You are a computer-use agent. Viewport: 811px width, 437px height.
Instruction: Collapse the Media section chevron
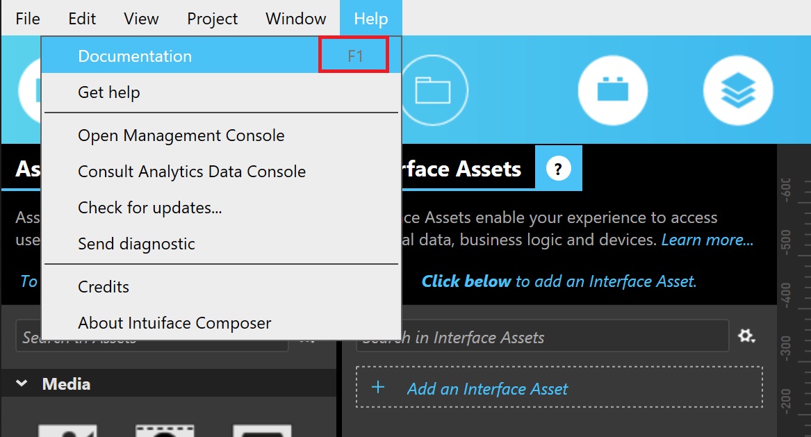[22, 384]
